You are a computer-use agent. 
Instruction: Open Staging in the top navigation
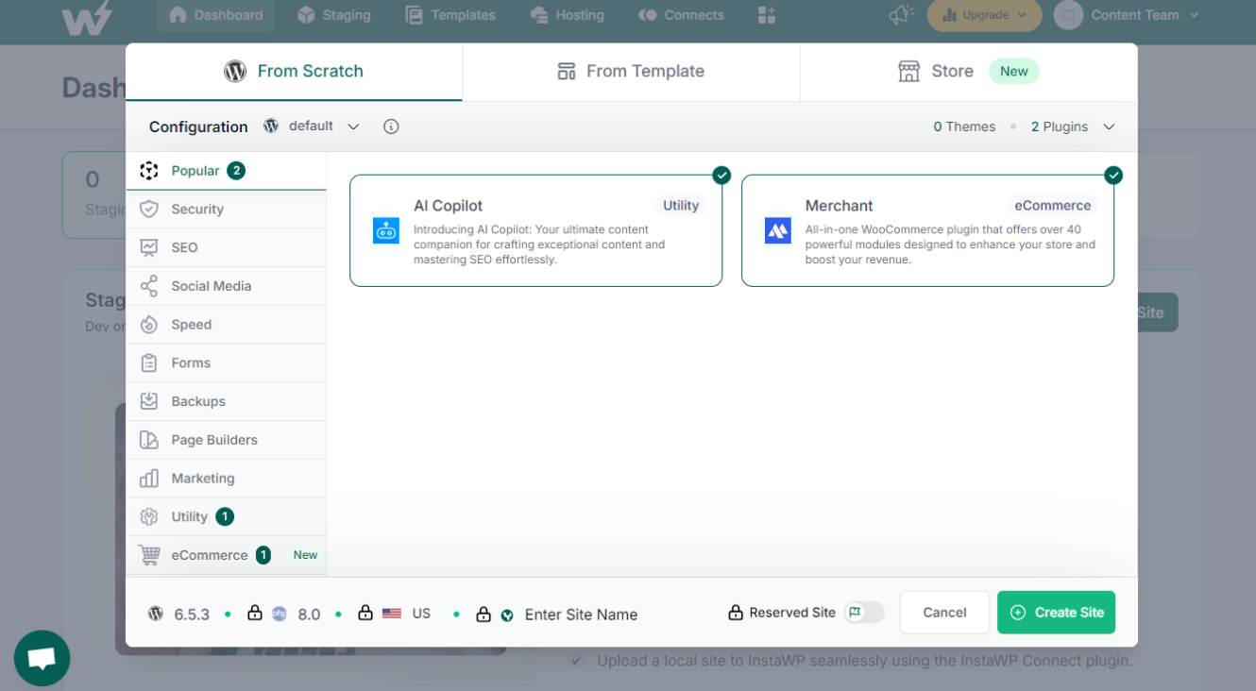tap(333, 15)
